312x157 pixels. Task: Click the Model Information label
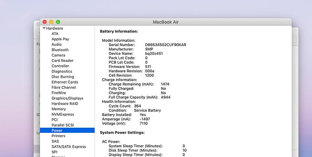point(119,41)
